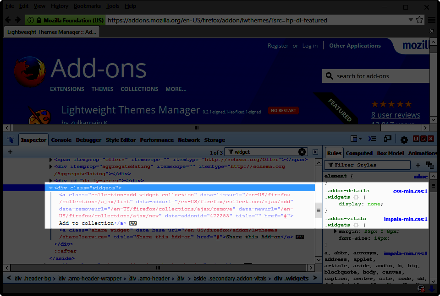
Task: Open the 8 user reviews link
Action: (396, 115)
